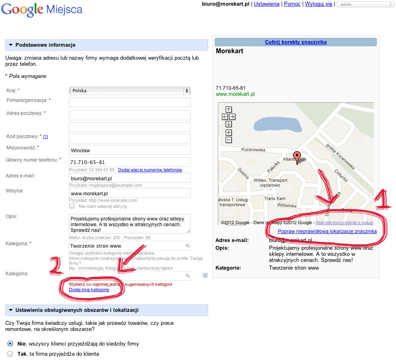Click Kategoria field 'Tworzenie stron www'
The width and height of the screenshot is (396, 363).
[x=130, y=246]
